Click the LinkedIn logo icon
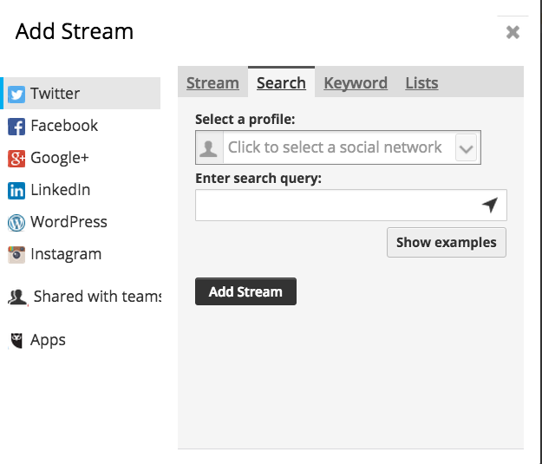 16,191
